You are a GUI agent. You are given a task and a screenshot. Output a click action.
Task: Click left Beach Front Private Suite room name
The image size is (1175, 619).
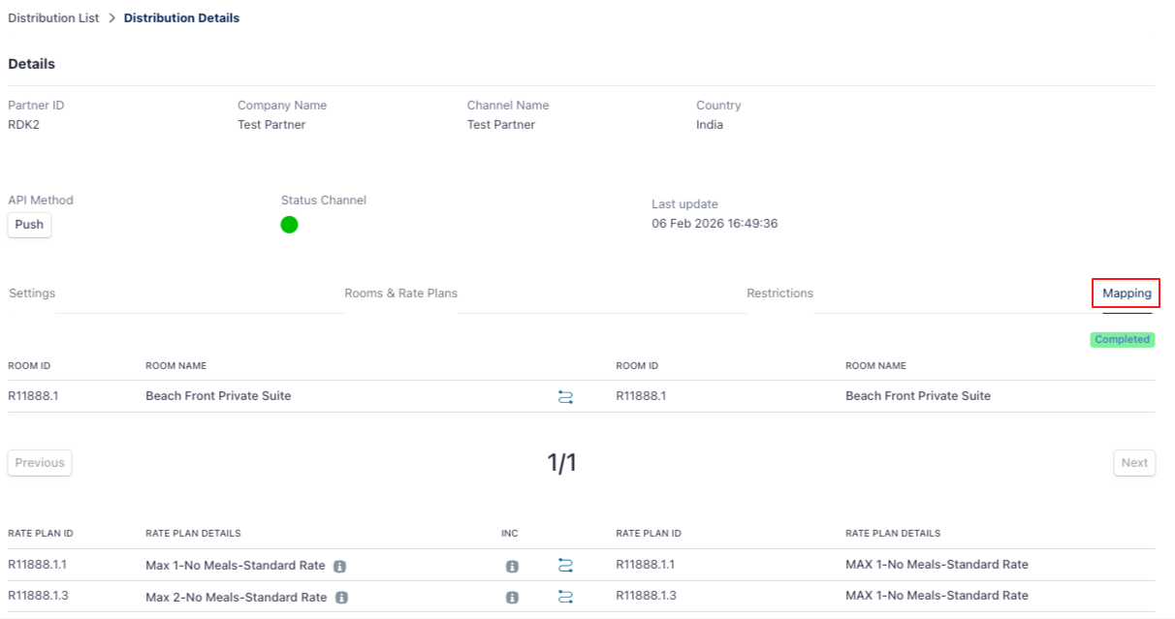click(x=218, y=396)
